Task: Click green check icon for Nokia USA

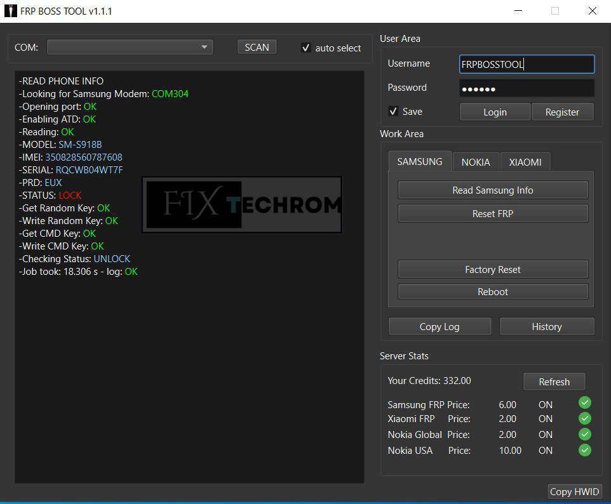Action: (x=584, y=450)
